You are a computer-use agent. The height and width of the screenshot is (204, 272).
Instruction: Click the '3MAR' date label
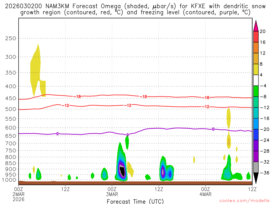click(112, 194)
